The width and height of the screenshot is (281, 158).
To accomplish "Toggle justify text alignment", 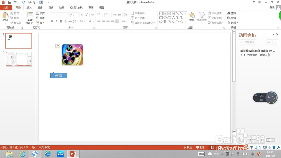I will [113, 21].
